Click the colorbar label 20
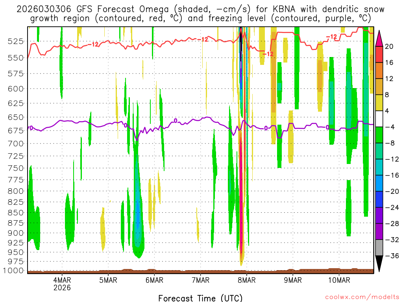This screenshot has height=302, width=403. 389,46
